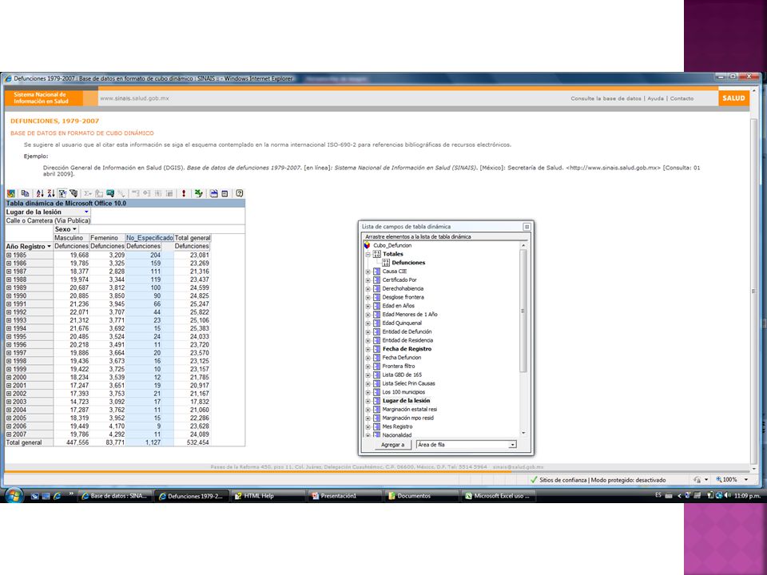Open the Área de fila combo box

pos(466,445)
